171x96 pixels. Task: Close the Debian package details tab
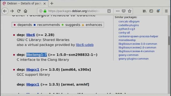click(45, 3)
